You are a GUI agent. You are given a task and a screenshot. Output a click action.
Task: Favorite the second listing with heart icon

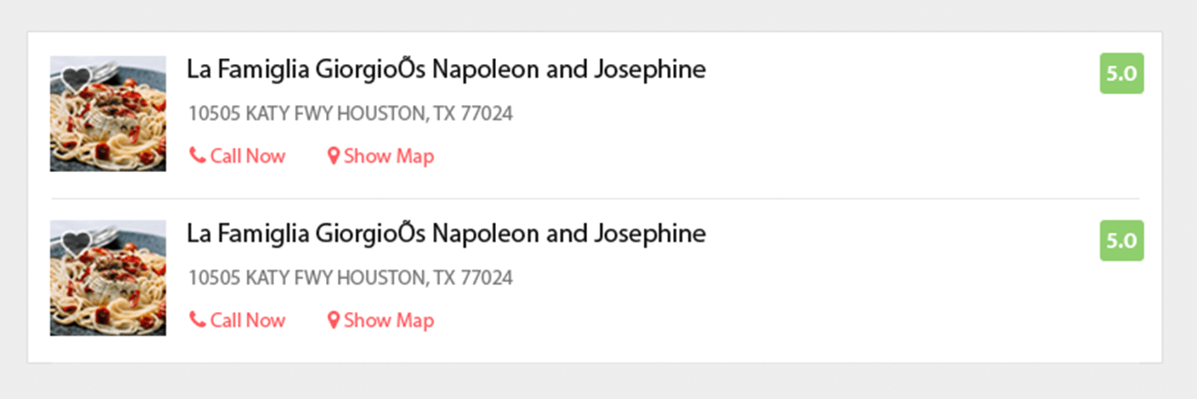click(76, 243)
